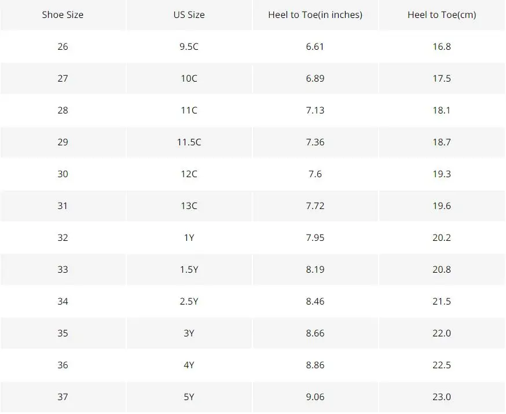Click the 8.19 inches value
The image size is (506, 414).
click(315, 269)
